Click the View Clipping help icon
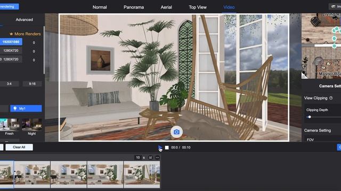This screenshot has height=191, width=341. 331,98
